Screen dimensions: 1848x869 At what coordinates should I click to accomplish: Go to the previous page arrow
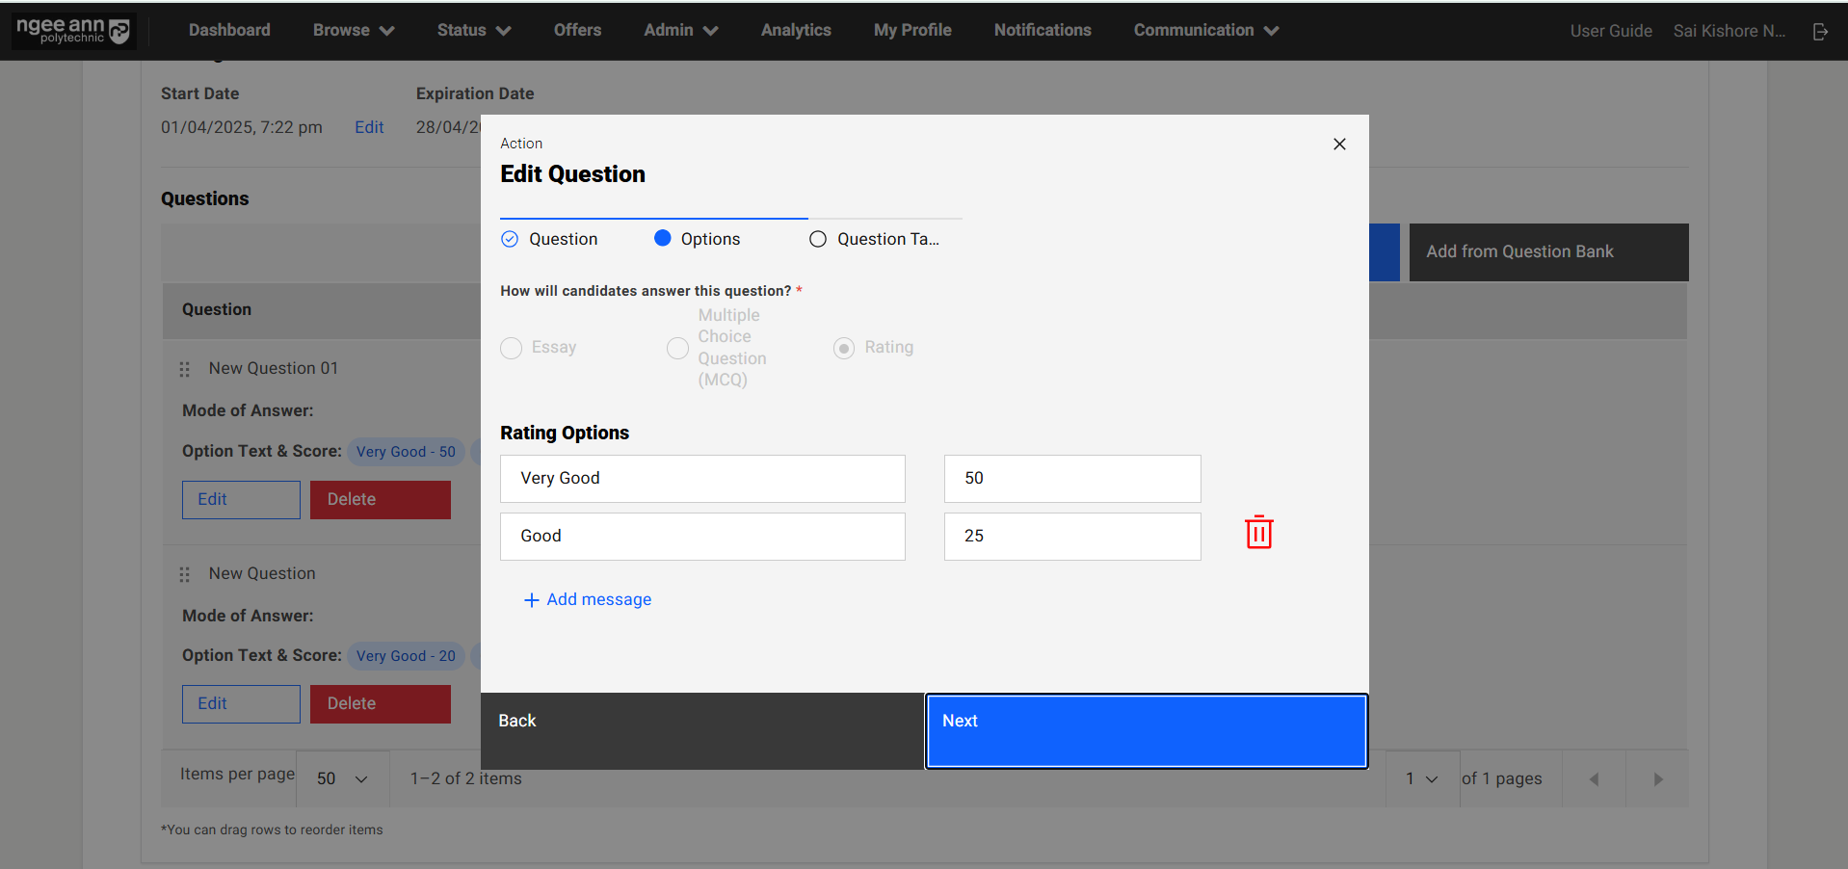[1594, 779]
